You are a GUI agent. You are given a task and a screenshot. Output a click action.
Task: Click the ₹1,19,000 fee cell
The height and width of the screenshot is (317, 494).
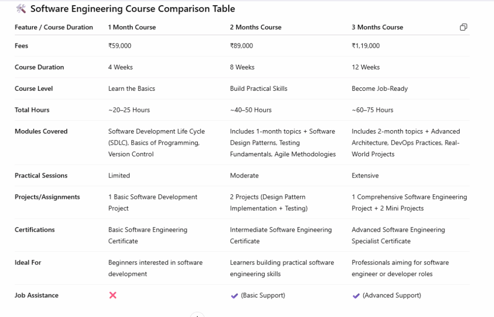366,46
